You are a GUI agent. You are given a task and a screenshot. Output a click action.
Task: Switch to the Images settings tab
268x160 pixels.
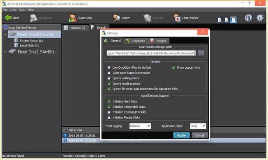point(159,41)
